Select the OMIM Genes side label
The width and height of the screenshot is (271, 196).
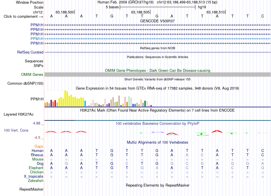point(32,74)
